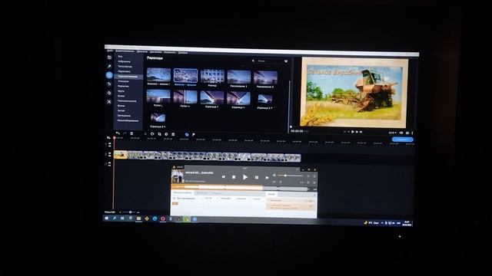492x276 pixels.
Task: Select the Популярные transitions category
Action: coord(125,67)
